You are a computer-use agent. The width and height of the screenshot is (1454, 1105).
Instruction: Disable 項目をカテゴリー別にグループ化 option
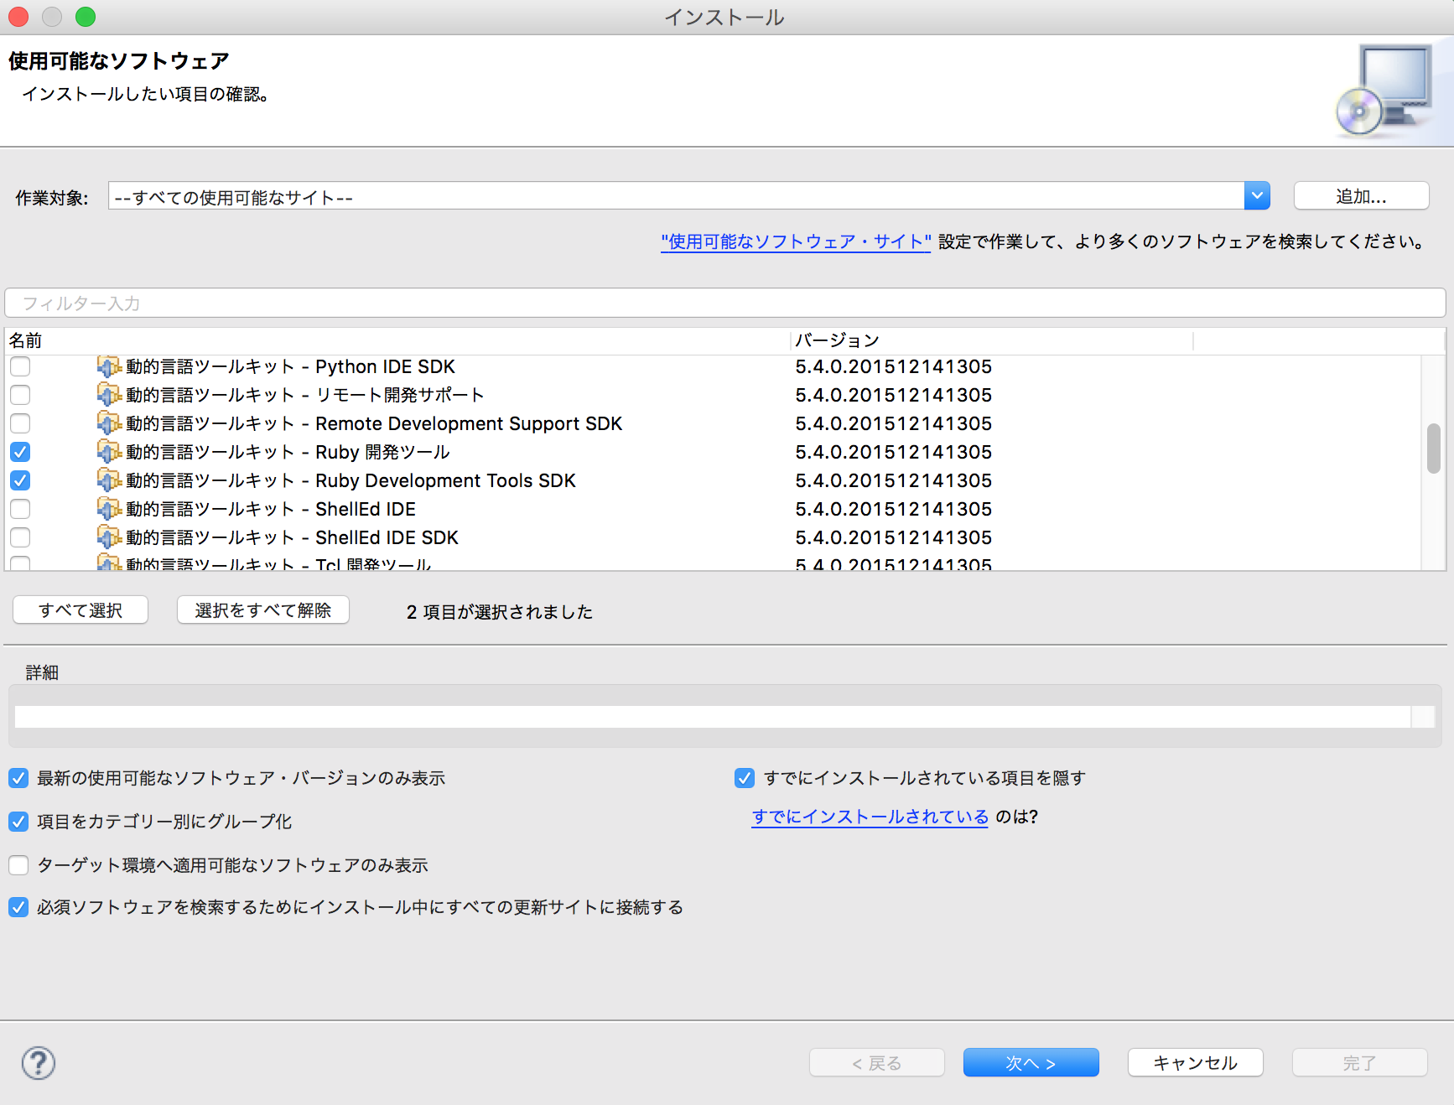coord(18,822)
